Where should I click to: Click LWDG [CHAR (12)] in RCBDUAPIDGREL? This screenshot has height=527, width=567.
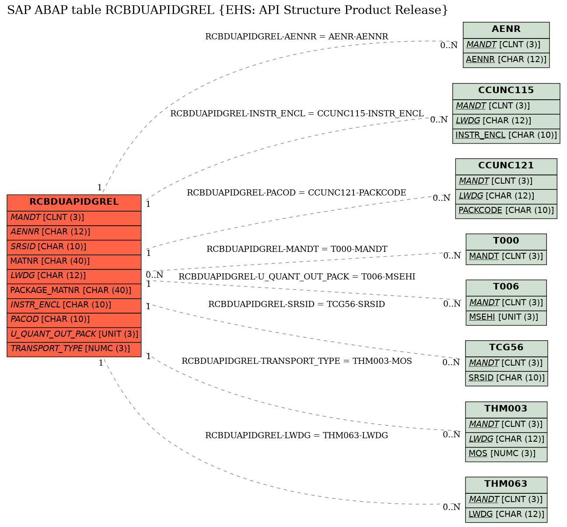coord(74,276)
